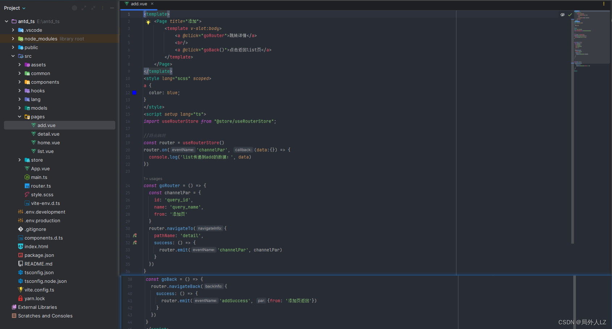Viewport: 612px width, 329px height.
Task: Open the Project view dropdown
Action: pos(15,8)
